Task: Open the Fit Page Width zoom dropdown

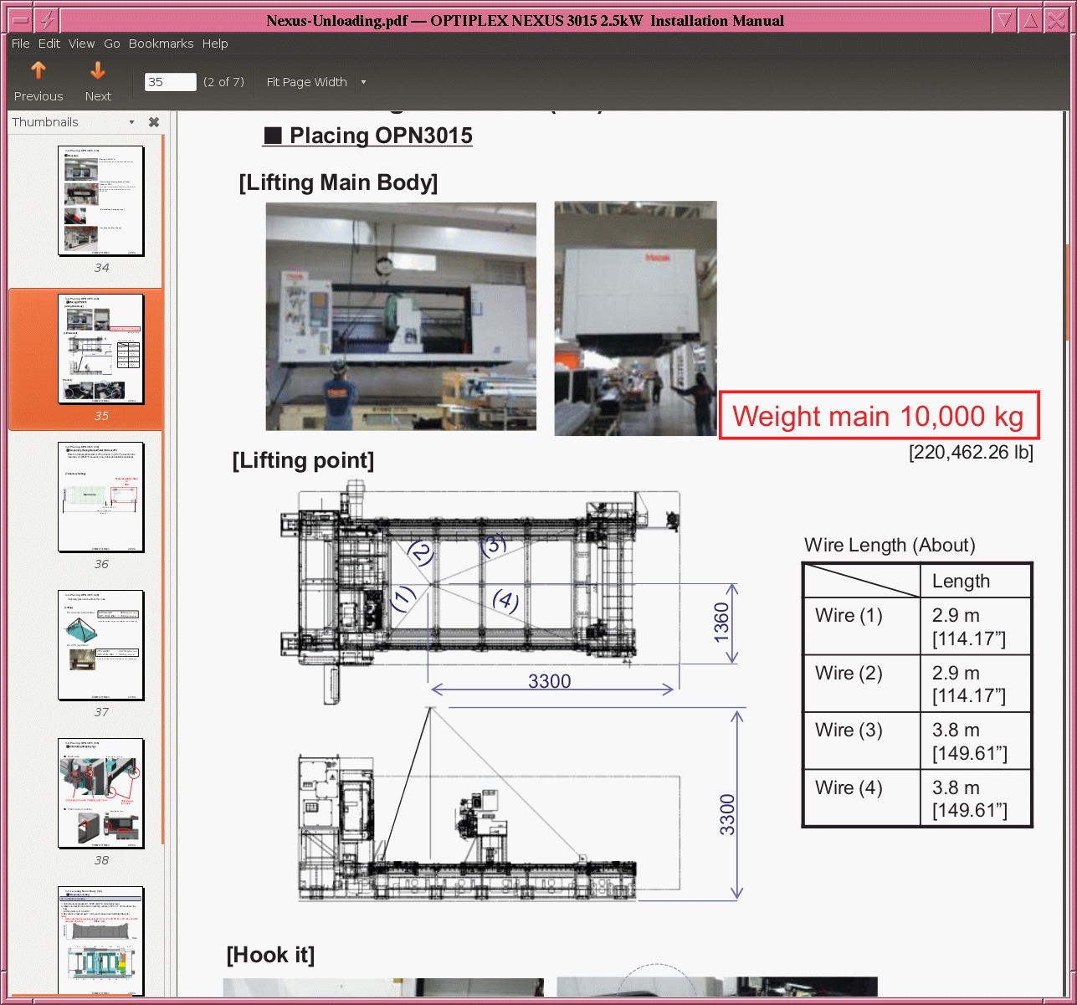Action: [362, 82]
